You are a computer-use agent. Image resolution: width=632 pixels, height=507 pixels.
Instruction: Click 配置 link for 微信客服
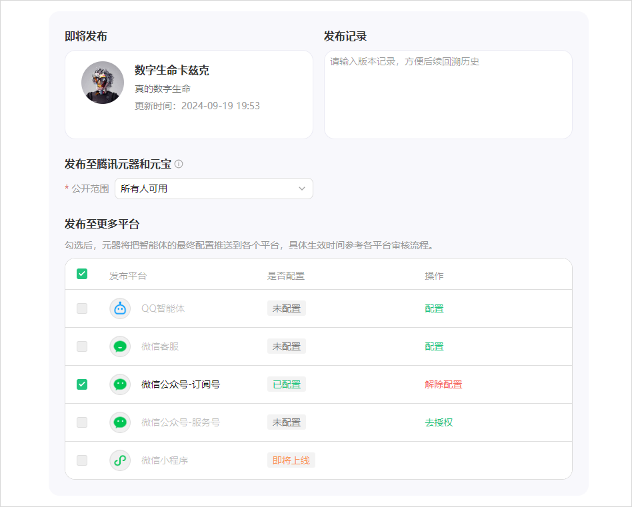tap(434, 346)
